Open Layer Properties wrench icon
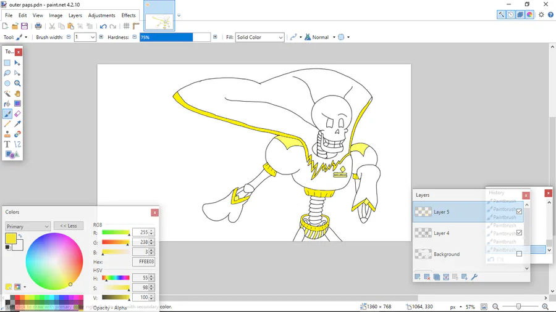Screen dimensions: 556x312 click(x=474, y=277)
